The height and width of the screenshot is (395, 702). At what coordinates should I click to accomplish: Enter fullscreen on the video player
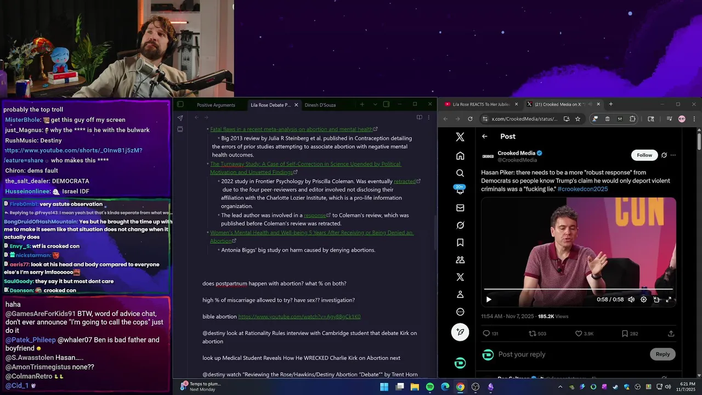pos(669,300)
